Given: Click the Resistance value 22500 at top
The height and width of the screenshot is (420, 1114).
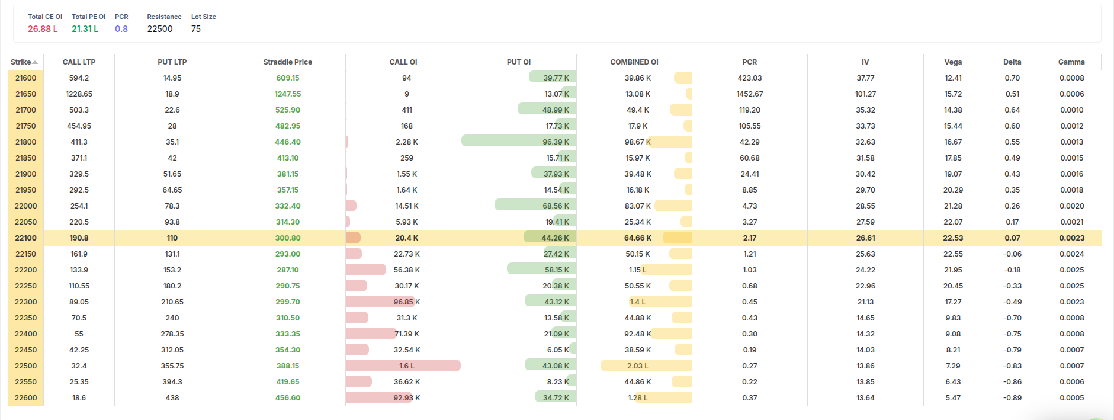Looking at the screenshot, I should pyautogui.click(x=160, y=29).
